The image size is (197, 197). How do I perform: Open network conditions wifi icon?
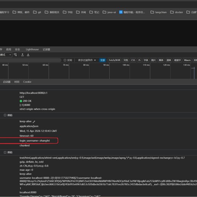(15, 55)
